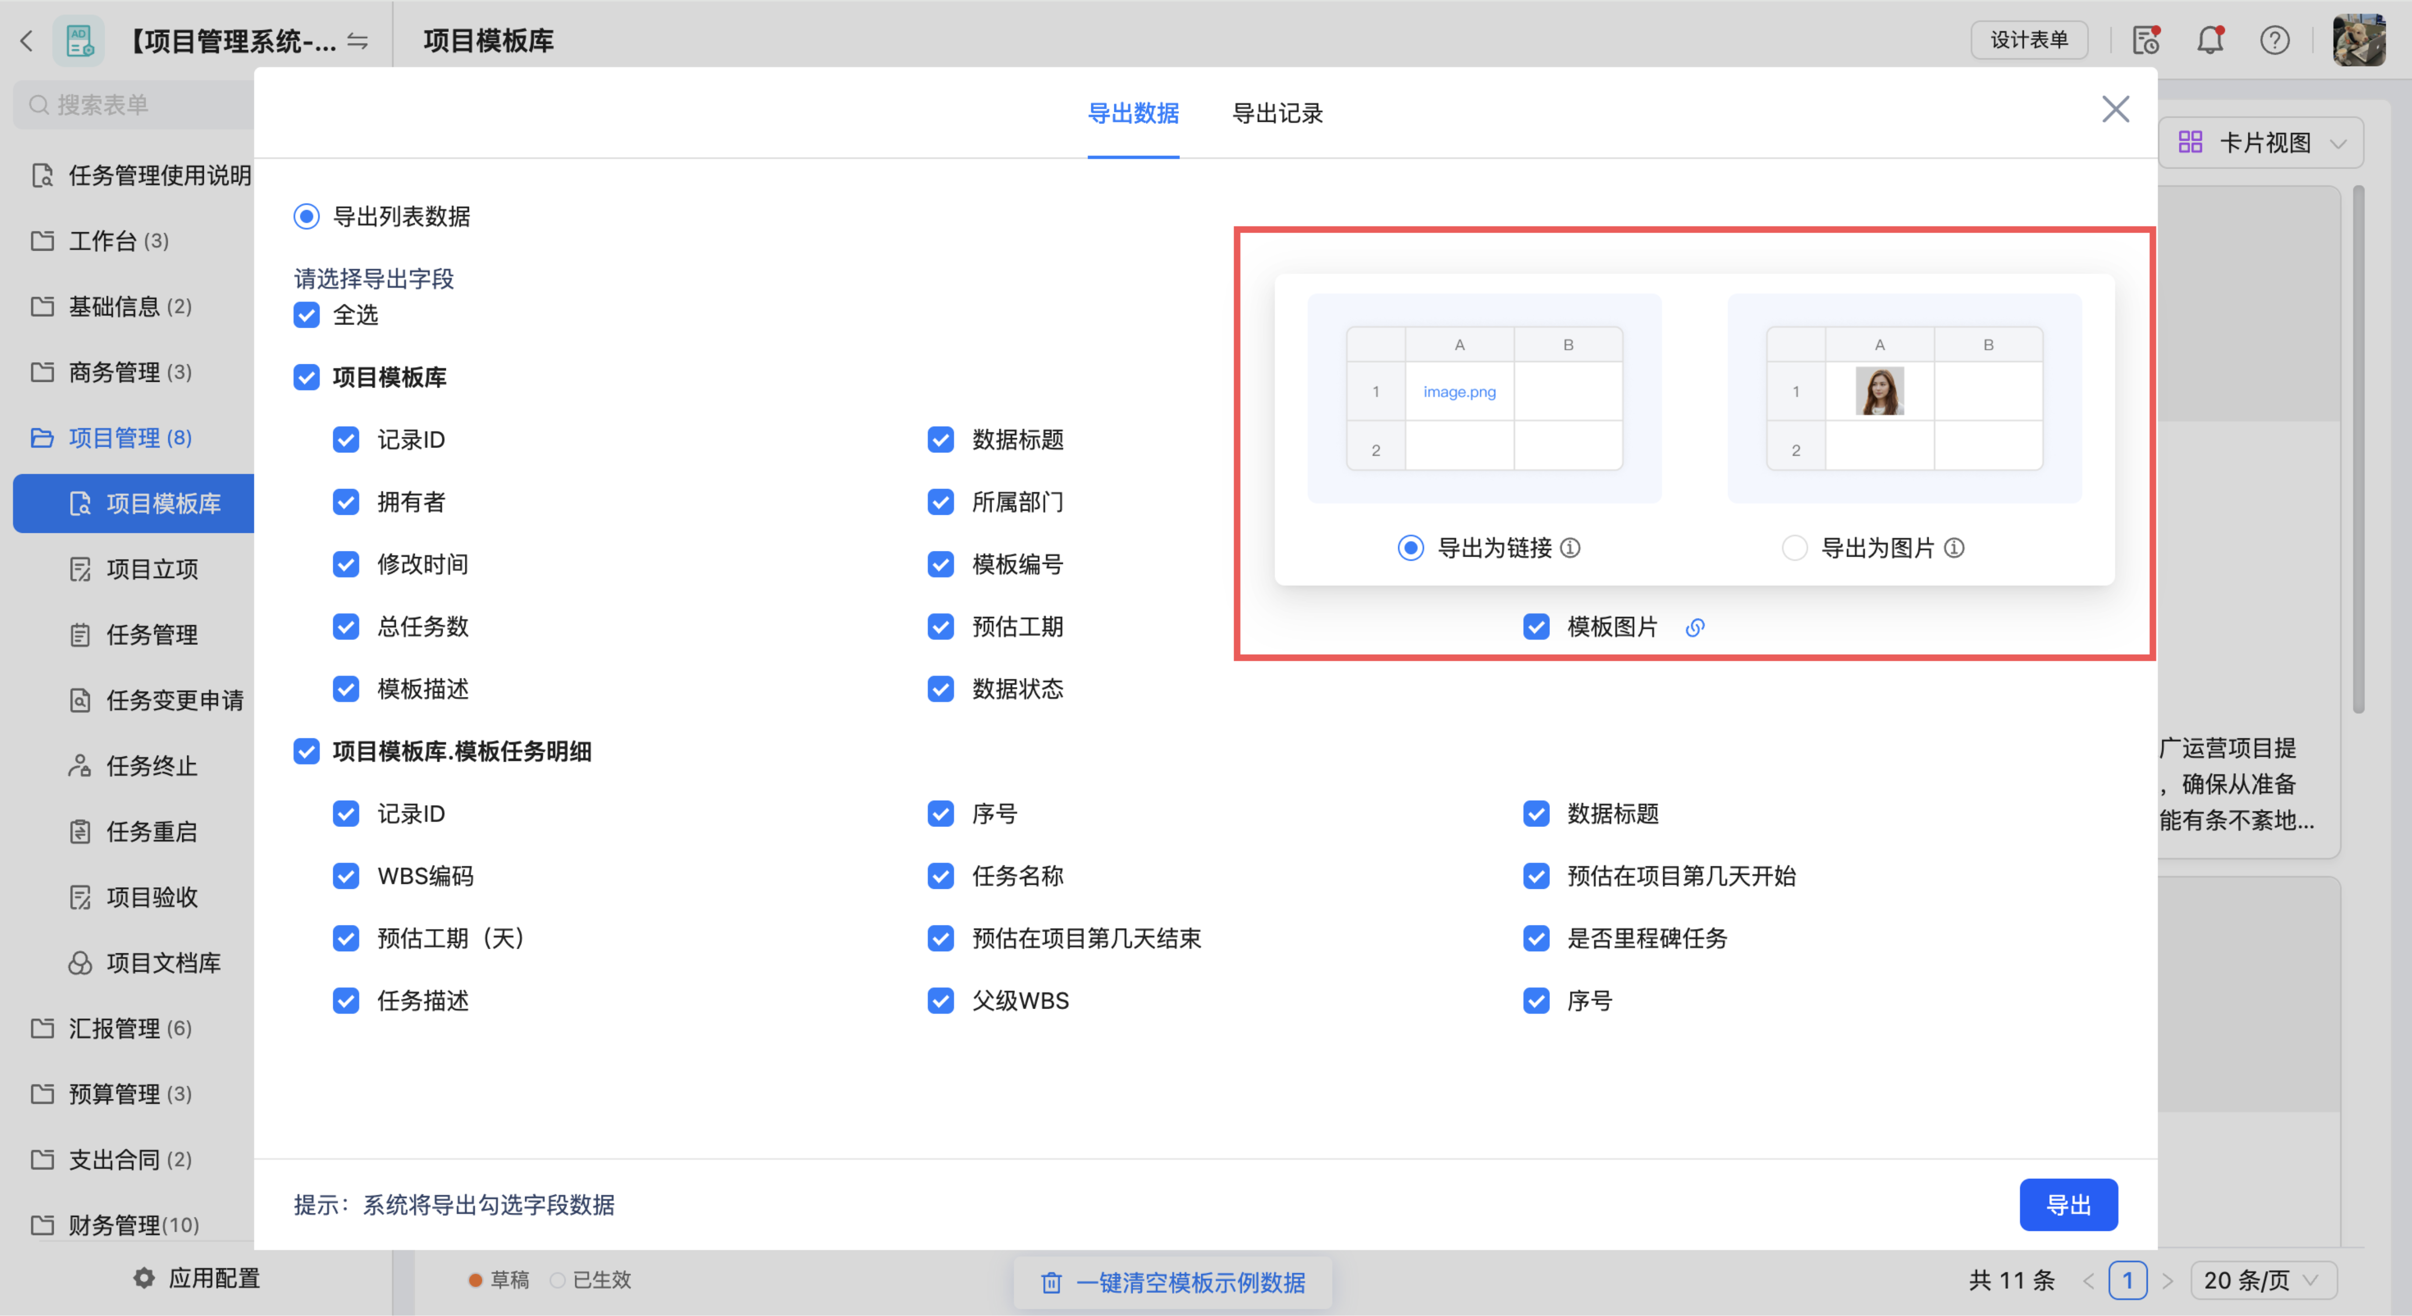The width and height of the screenshot is (2412, 1316).
Task: Open the 卡片视图 dropdown
Action: pyautogui.click(x=2261, y=142)
